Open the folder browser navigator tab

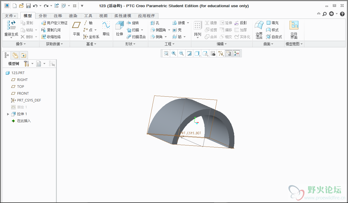point(15,55)
